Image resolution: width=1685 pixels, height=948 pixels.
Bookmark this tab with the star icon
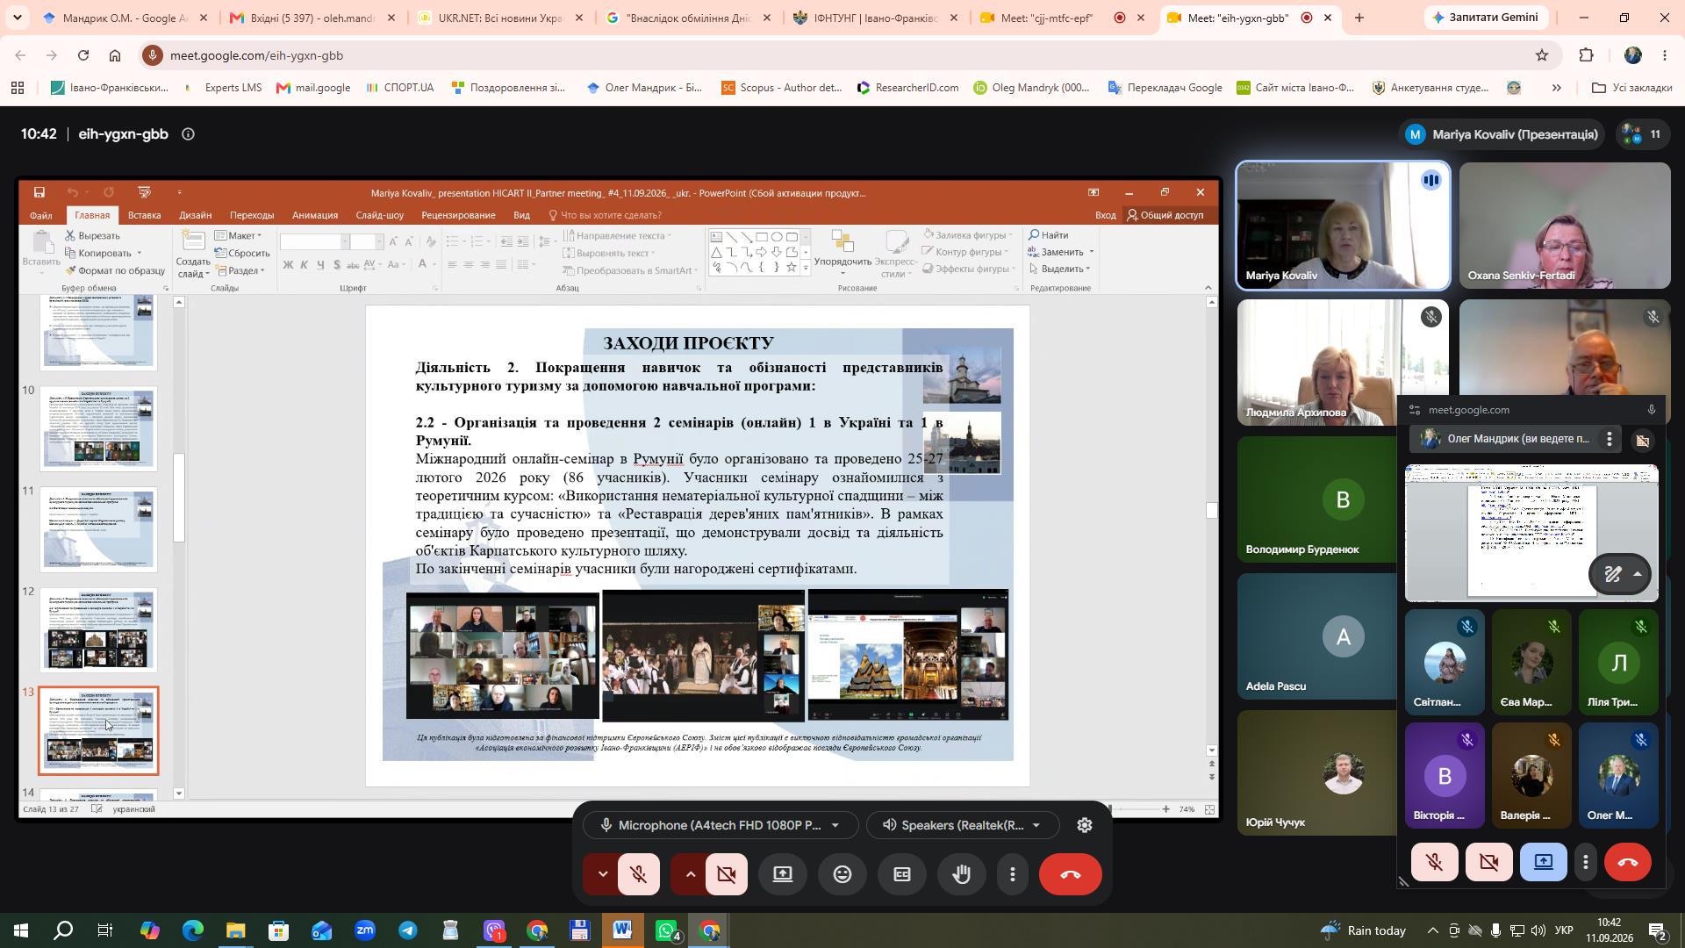(x=1542, y=55)
